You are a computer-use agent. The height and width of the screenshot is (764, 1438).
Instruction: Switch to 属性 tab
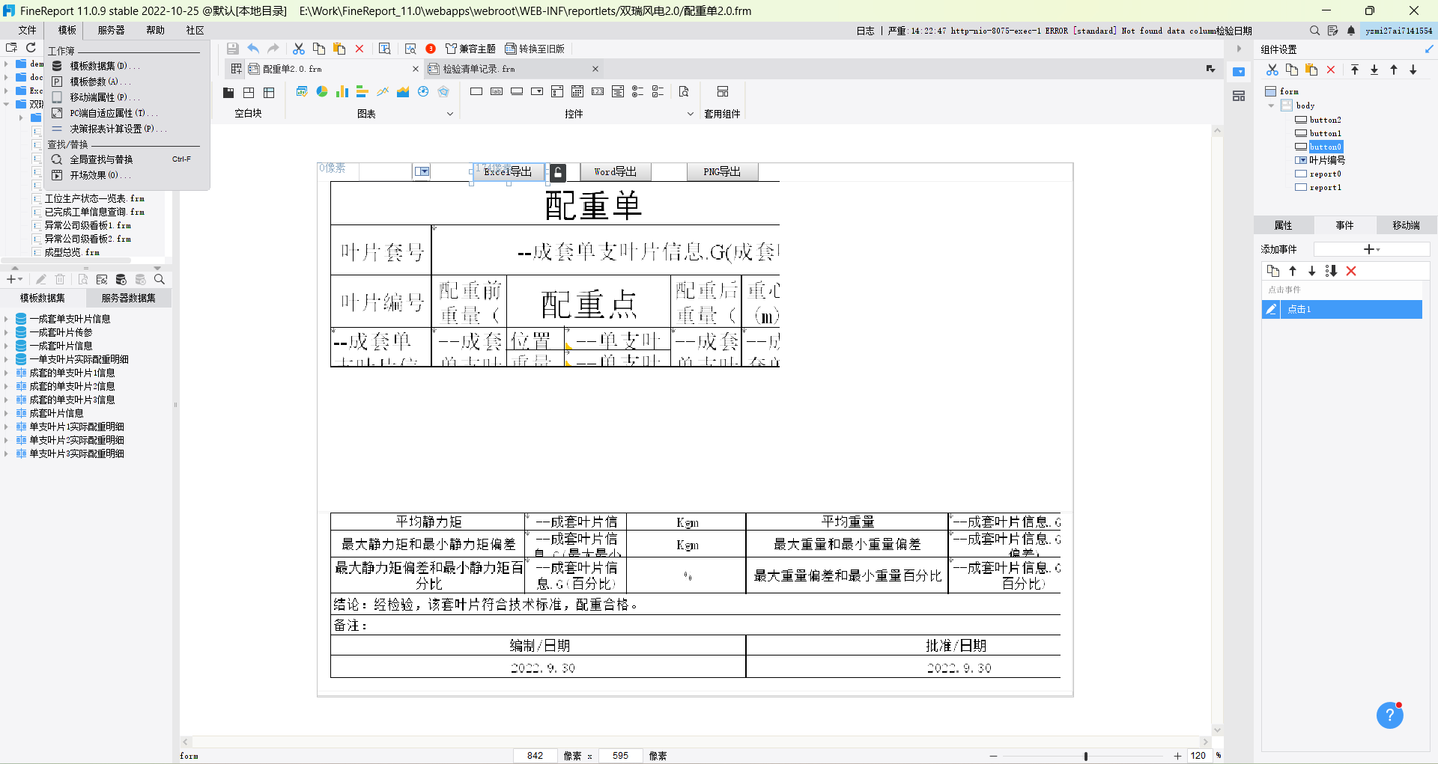[x=1283, y=225]
